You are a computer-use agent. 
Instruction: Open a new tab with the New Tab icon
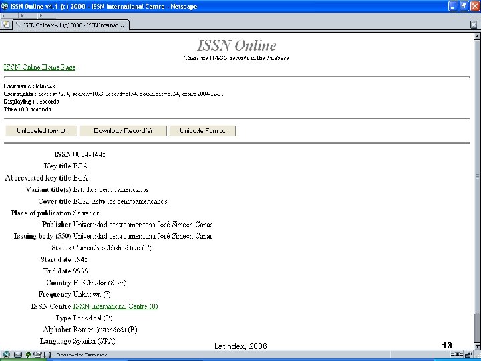click(5, 25)
